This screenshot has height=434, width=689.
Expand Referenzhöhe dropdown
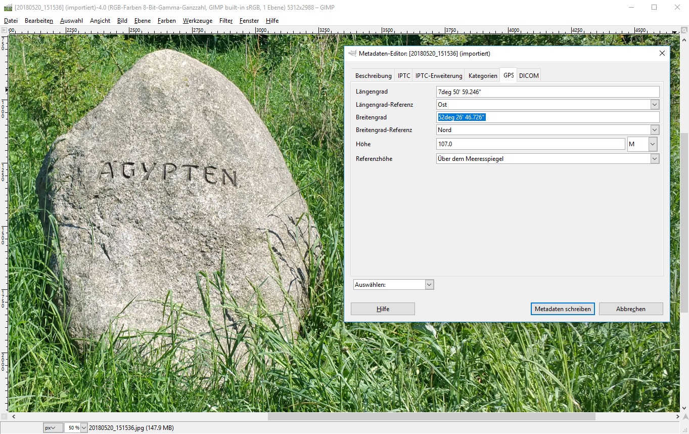pos(655,159)
